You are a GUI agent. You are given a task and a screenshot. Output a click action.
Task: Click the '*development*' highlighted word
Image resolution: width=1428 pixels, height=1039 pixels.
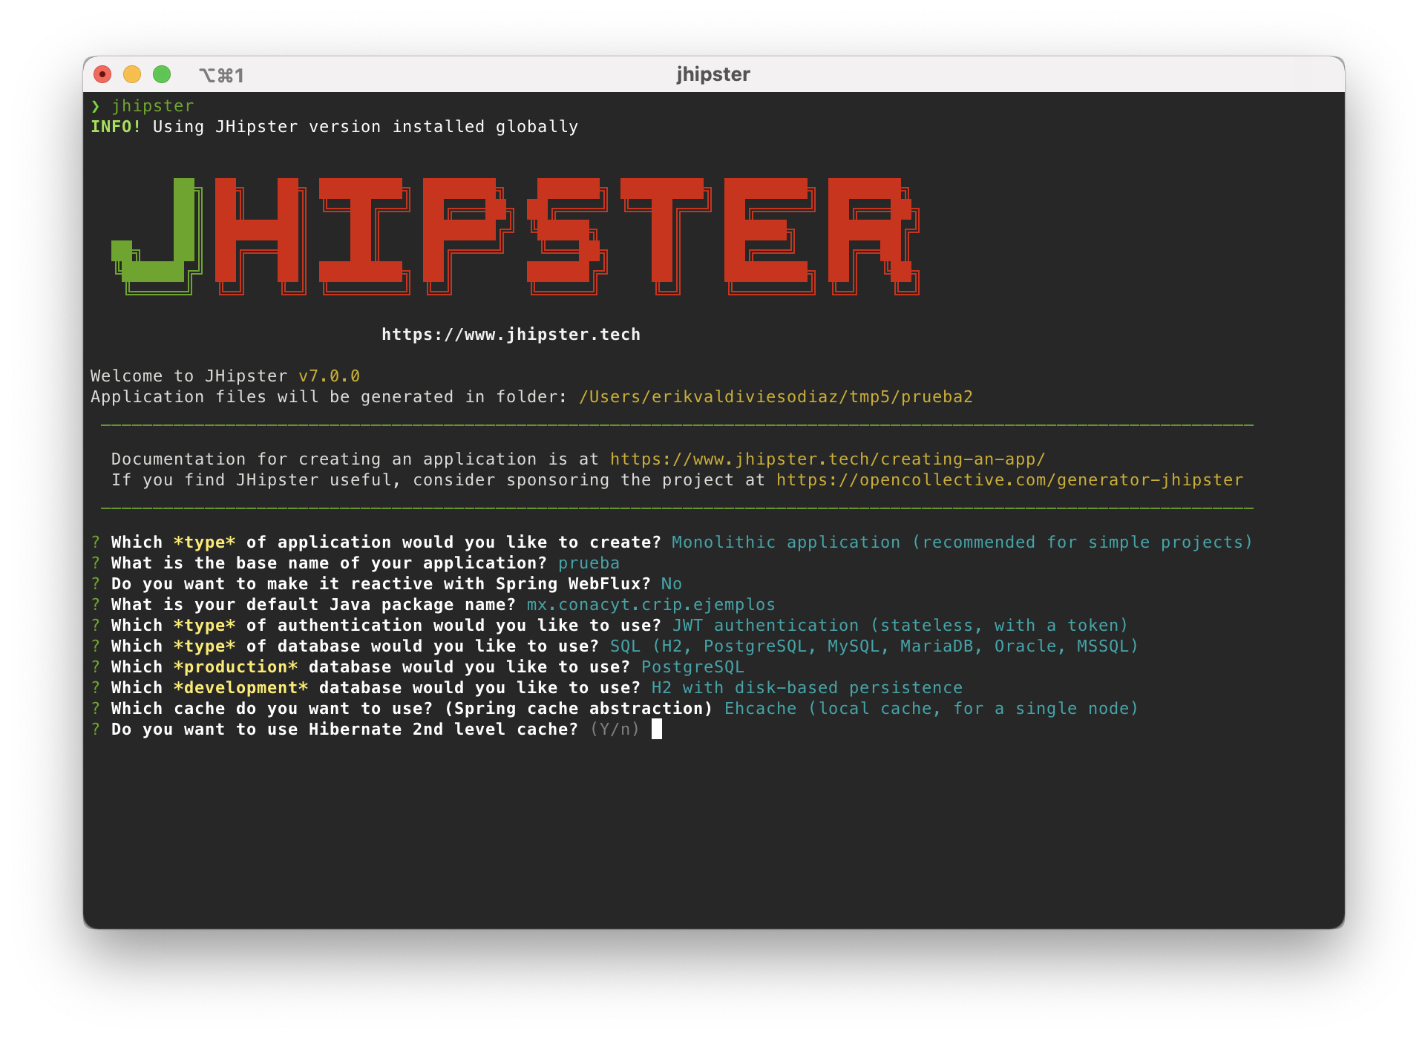240,688
